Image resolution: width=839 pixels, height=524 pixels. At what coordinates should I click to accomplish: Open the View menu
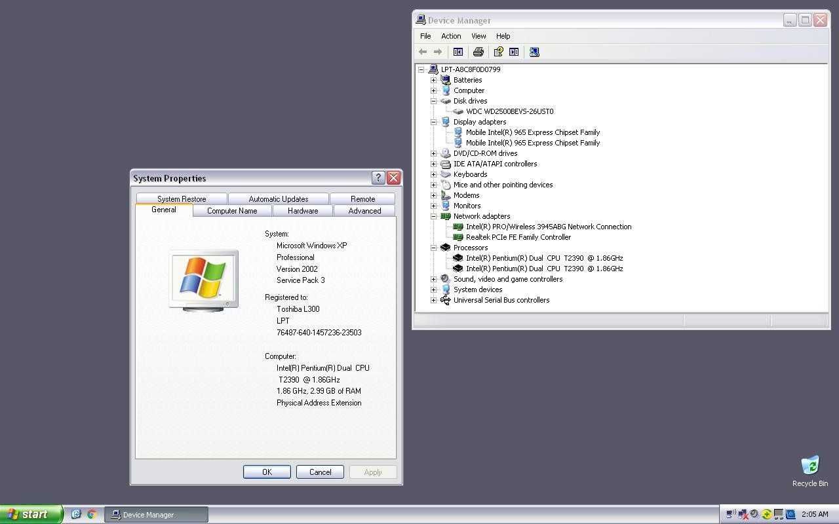coord(478,36)
